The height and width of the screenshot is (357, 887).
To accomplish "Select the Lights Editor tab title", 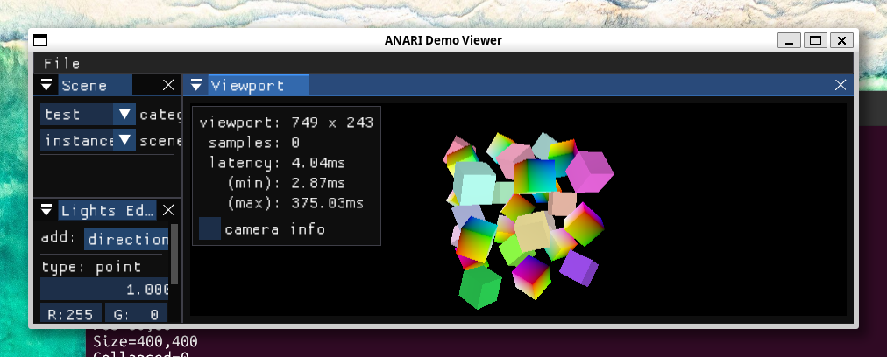I will 108,210.
